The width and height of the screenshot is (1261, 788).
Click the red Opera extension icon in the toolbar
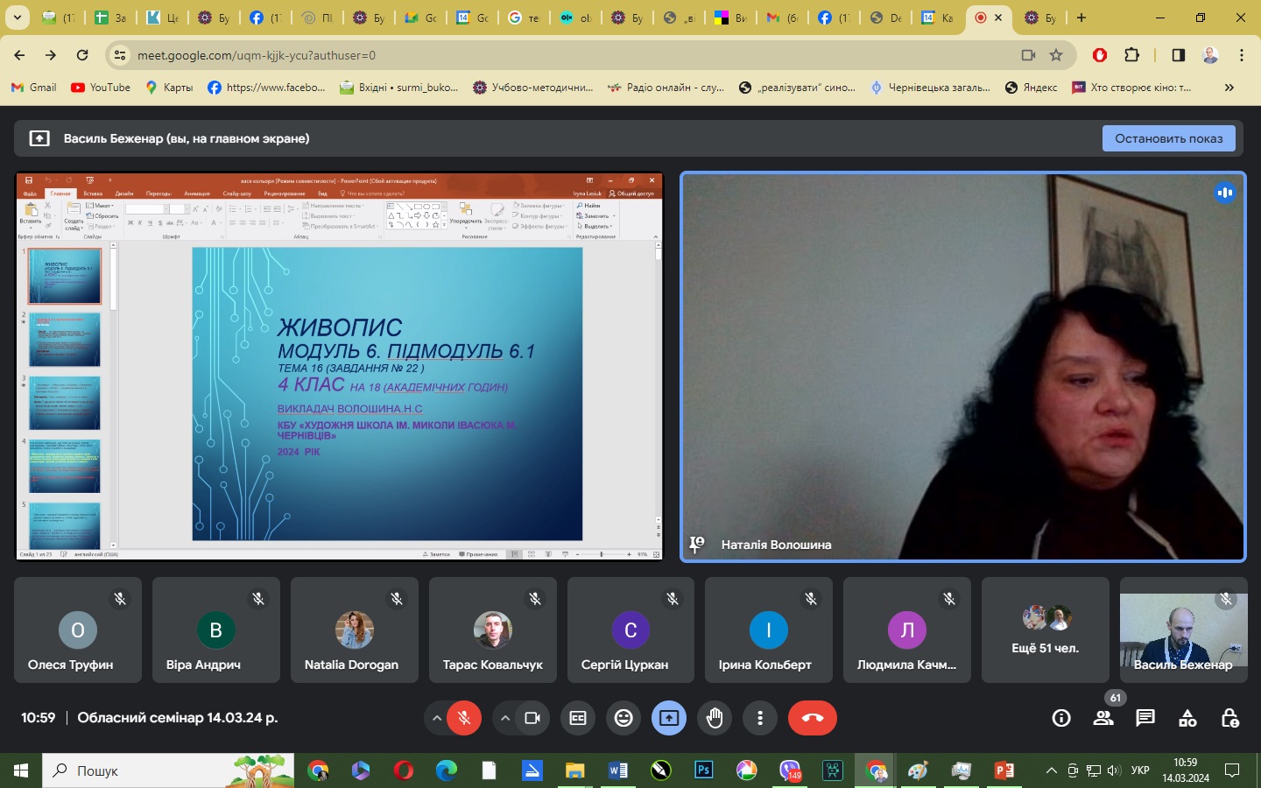1100,55
